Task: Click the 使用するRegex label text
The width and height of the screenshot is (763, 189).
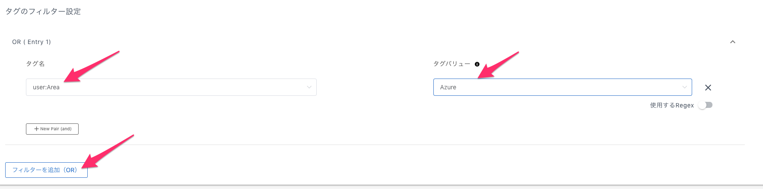Action: [672, 105]
